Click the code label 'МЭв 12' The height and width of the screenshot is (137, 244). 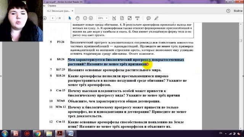61,107
